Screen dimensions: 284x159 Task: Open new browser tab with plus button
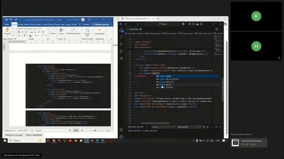pos(158,19)
